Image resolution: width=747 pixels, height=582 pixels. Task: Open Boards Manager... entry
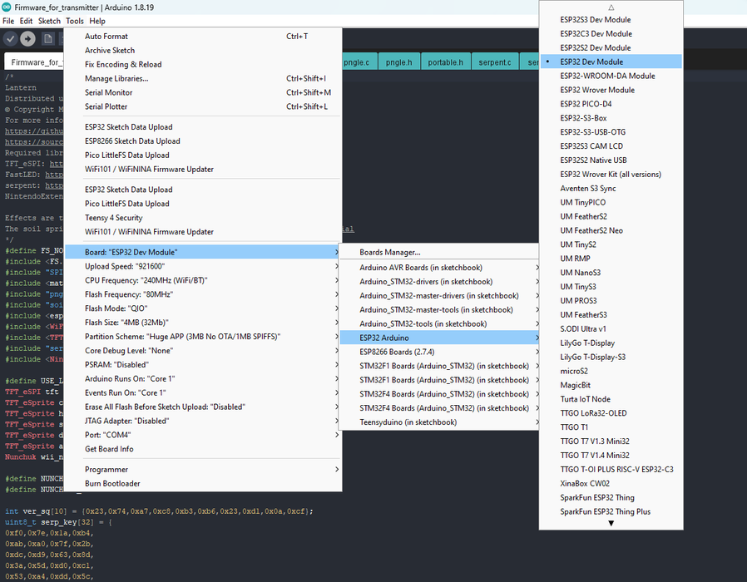439,253
